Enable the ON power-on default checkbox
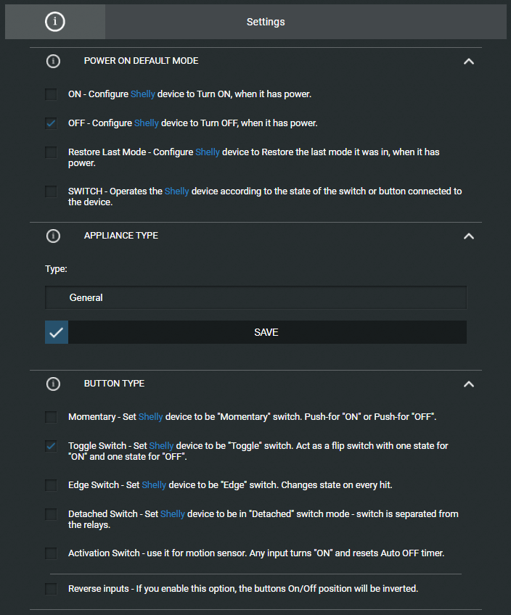The height and width of the screenshot is (615, 511). coord(51,94)
